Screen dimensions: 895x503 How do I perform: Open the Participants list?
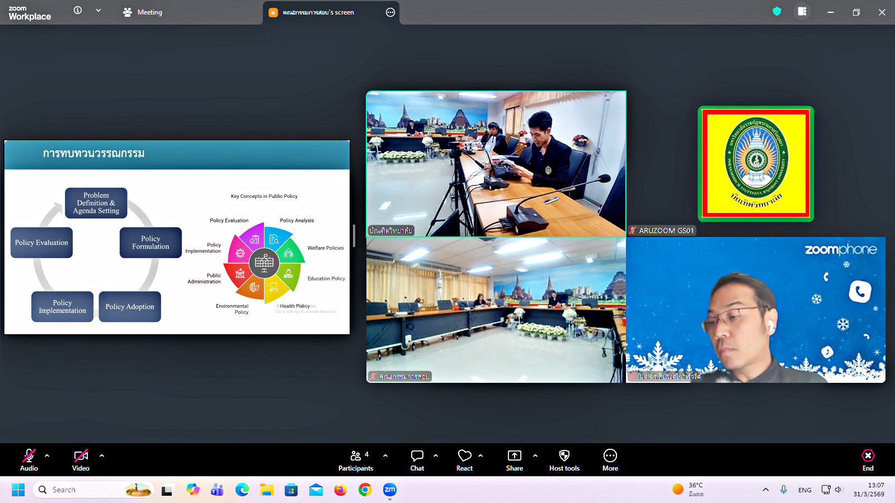pyautogui.click(x=356, y=460)
